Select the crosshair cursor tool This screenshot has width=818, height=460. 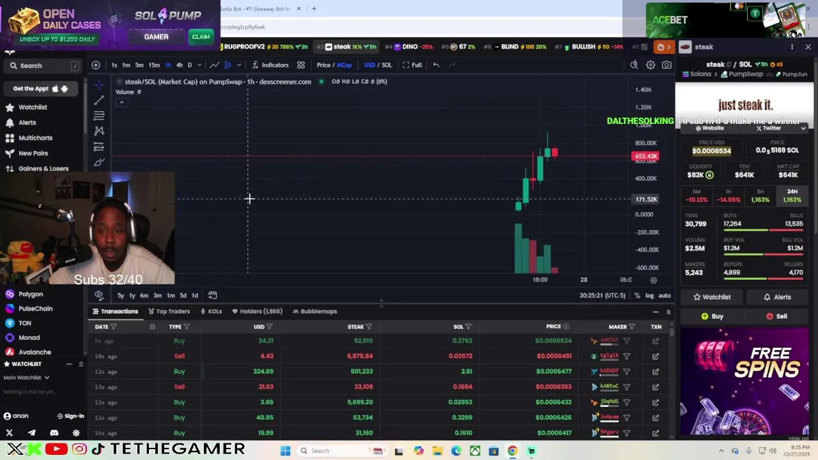[99, 85]
